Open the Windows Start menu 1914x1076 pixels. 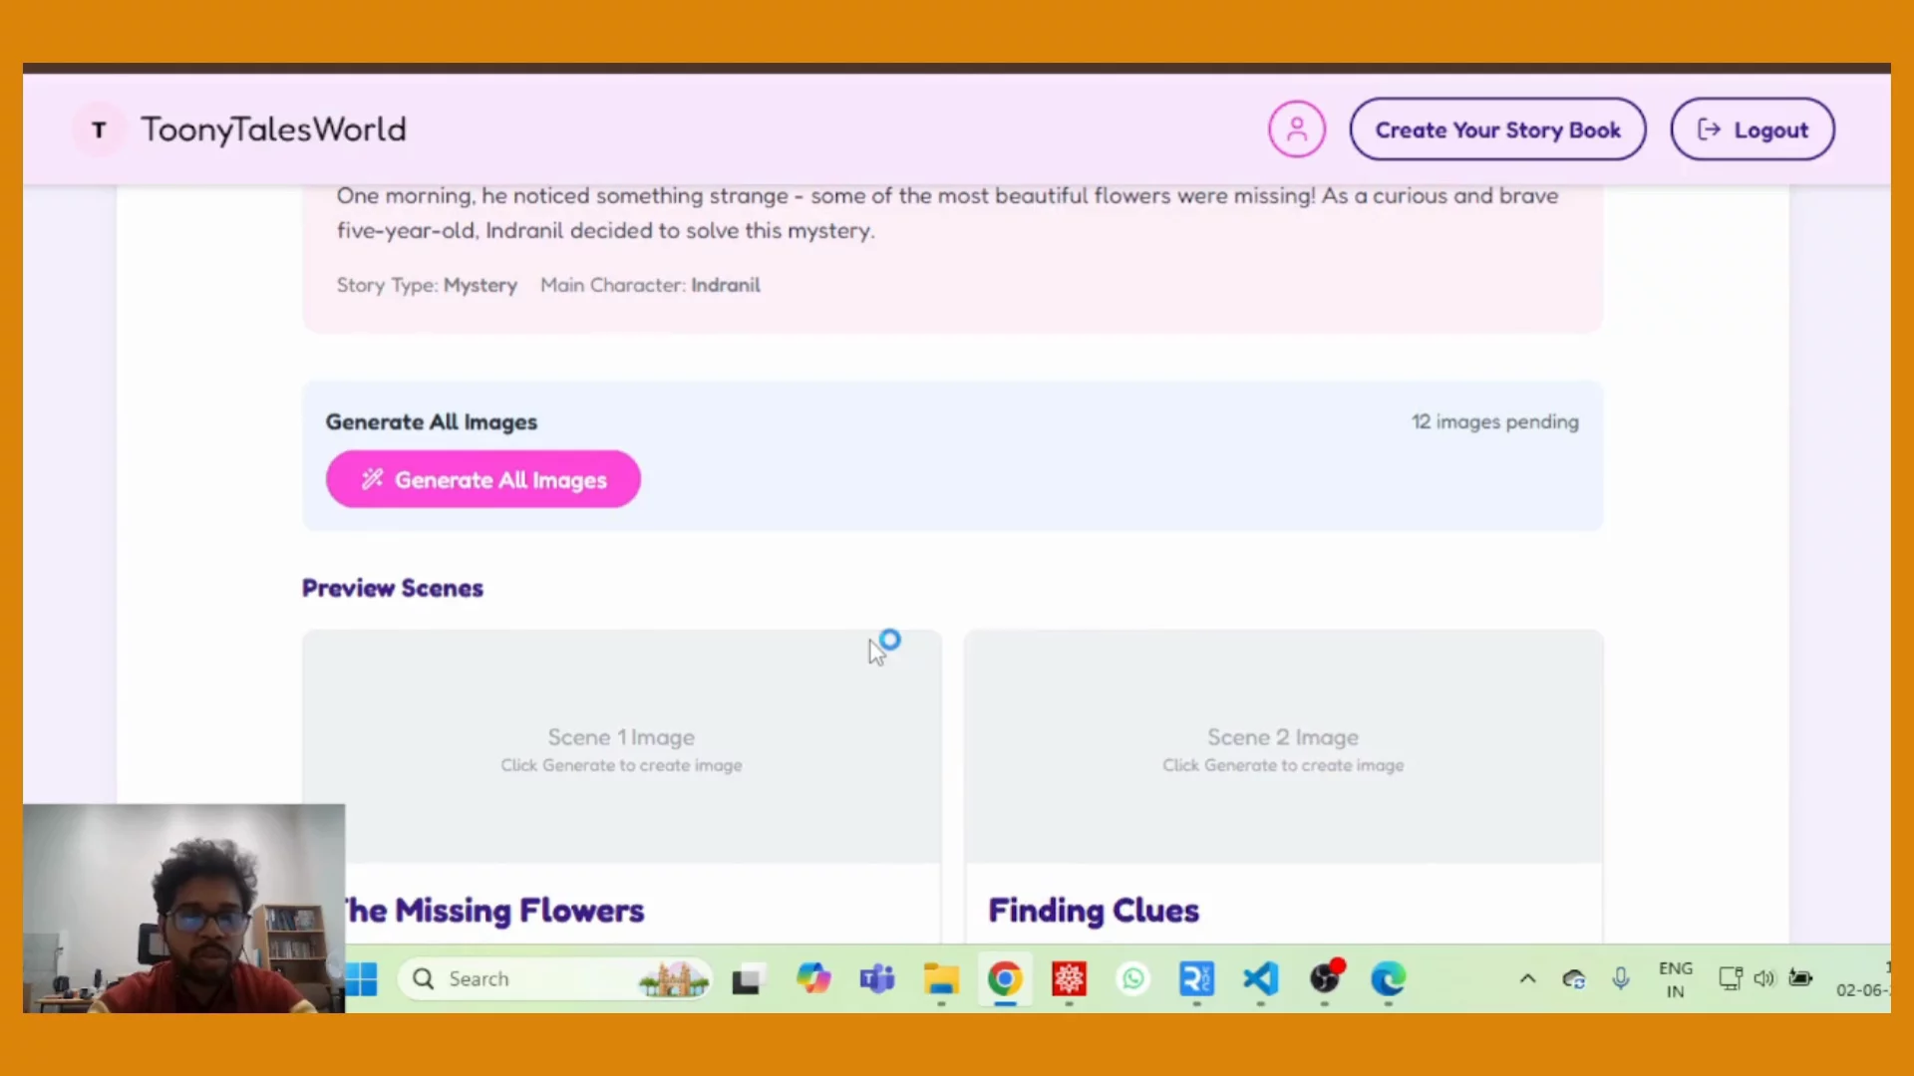[x=362, y=979]
